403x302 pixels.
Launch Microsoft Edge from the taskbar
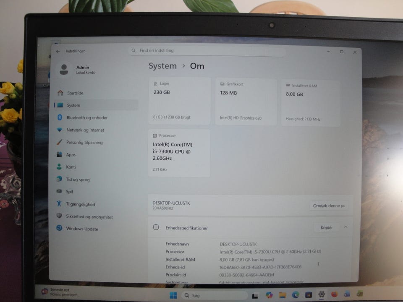pos(296,295)
